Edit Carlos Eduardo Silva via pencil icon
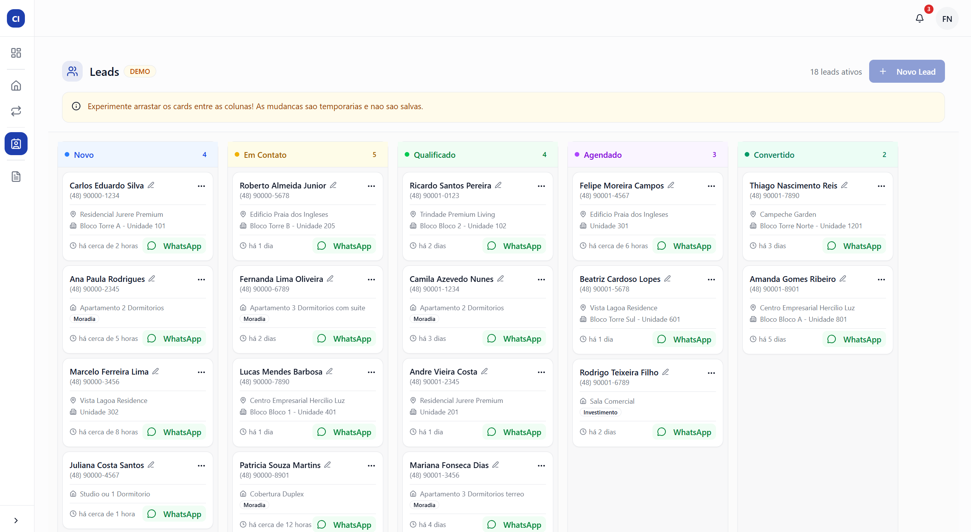This screenshot has width=971, height=532. tap(151, 185)
